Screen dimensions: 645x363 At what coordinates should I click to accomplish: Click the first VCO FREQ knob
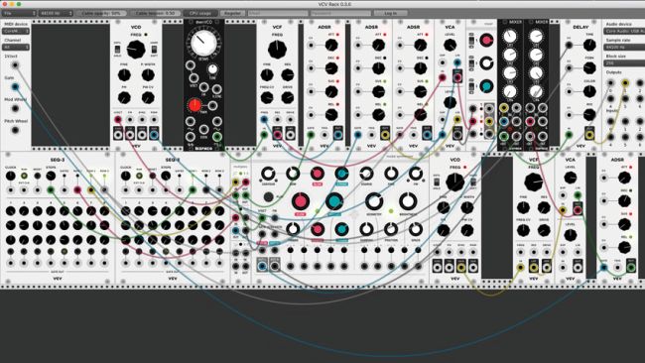point(136,50)
